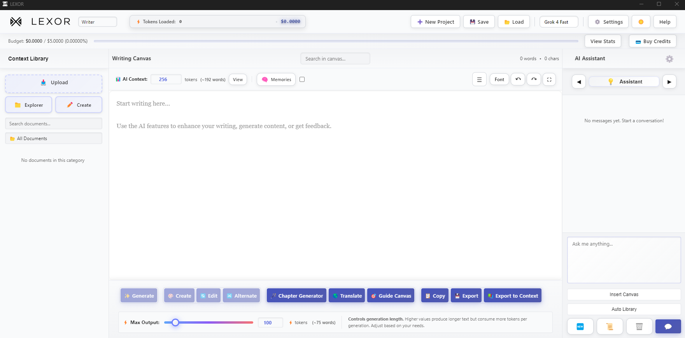Click Generate sparkle button
The width and height of the screenshot is (685, 338).
pyautogui.click(x=139, y=296)
